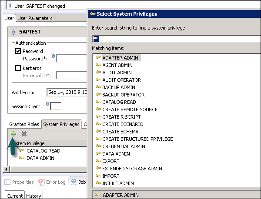Open the Granted Roles tab
Image resolution: width=261 pixels, height=199 pixels.
tap(24, 124)
